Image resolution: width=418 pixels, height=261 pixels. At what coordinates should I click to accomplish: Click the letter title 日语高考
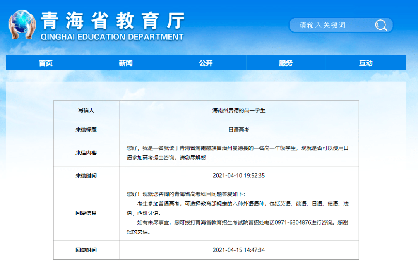(x=239, y=130)
